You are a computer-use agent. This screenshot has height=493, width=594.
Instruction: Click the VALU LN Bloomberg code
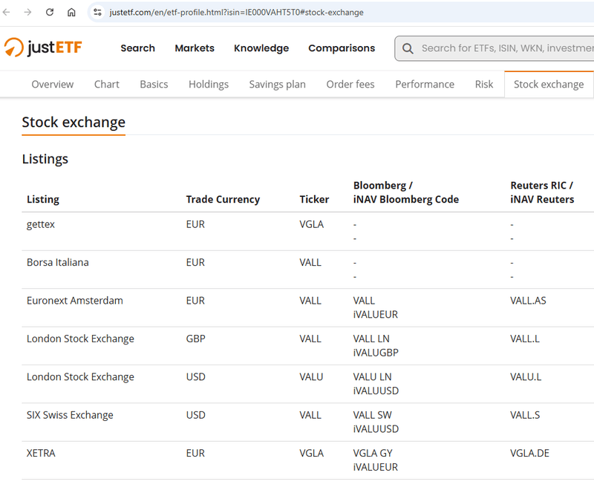373,377
